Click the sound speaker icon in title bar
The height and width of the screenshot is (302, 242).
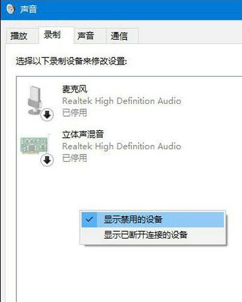[x=10, y=9]
